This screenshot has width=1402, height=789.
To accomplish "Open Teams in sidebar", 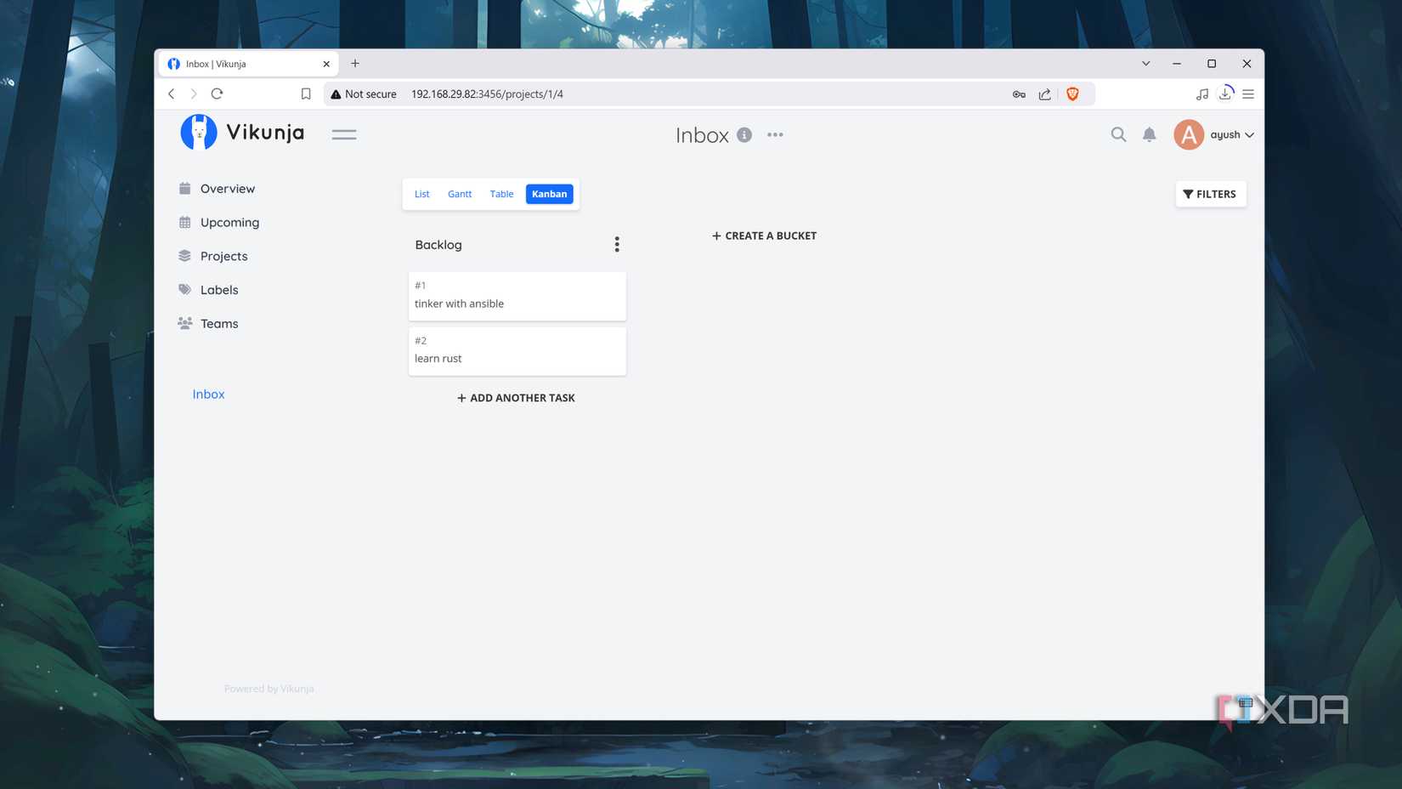I will [219, 324].
